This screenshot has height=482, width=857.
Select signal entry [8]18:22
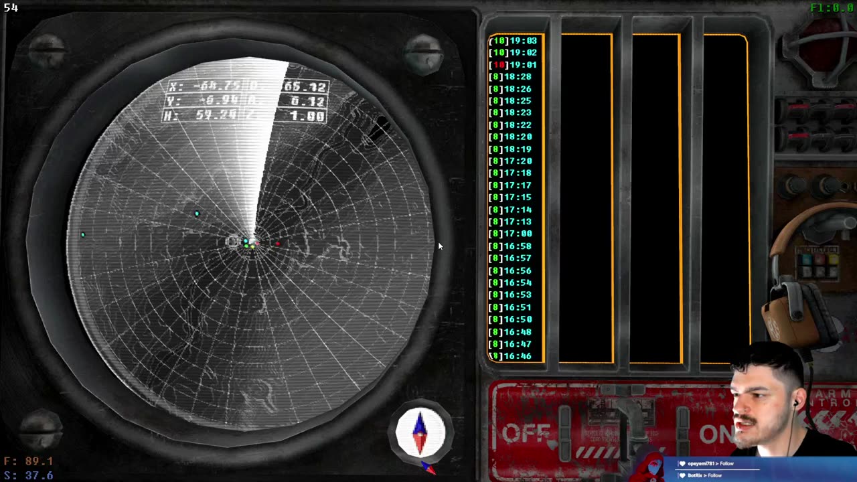(x=512, y=125)
